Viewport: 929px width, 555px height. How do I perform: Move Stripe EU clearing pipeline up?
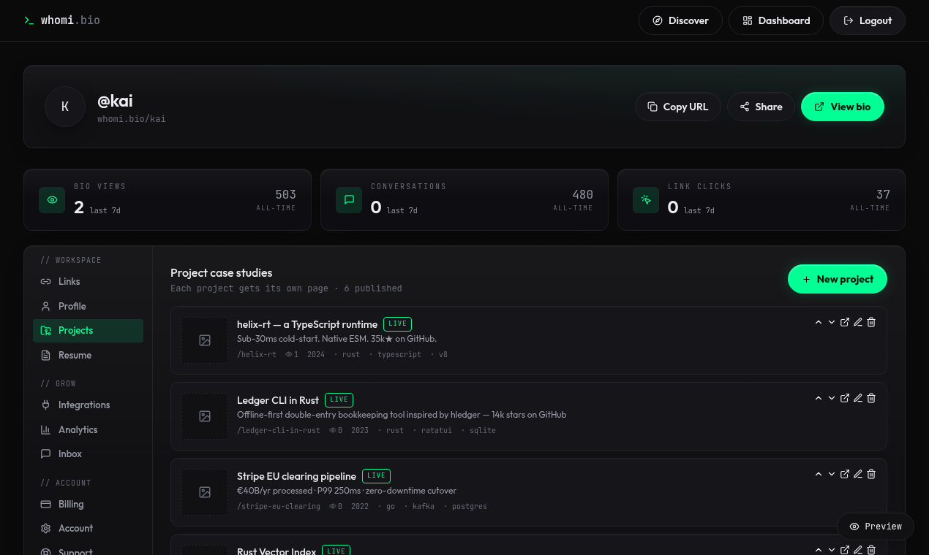pyautogui.click(x=819, y=474)
